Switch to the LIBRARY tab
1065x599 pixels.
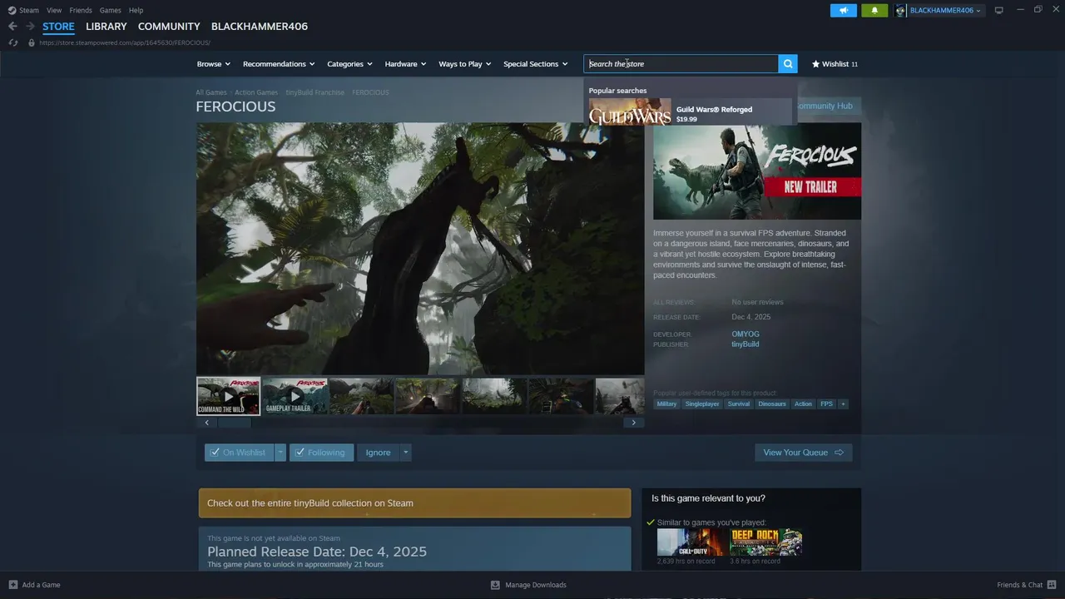pos(106,27)
